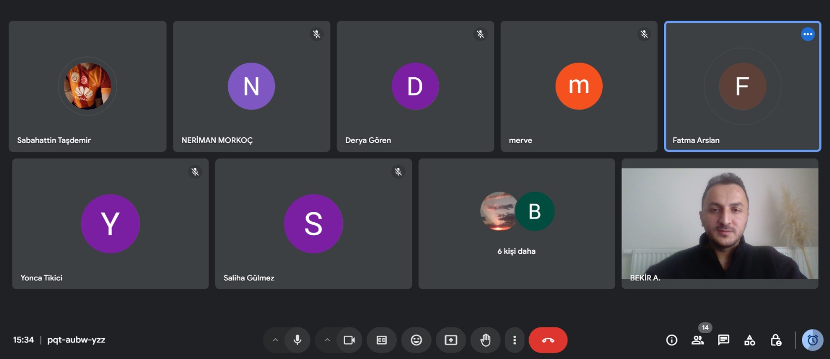The width and height of the screenshot is (830, 359).
Task: Open more options three-dot menu
Action: 515,340
